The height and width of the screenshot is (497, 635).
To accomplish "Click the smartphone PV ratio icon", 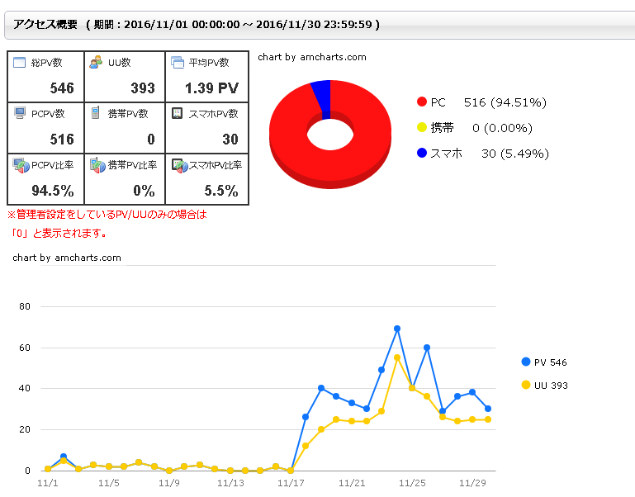I will [x=178, y=165].
